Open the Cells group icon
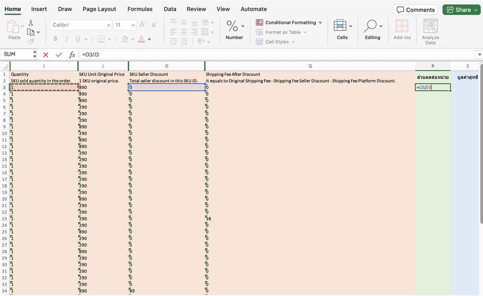 [340, 25]
